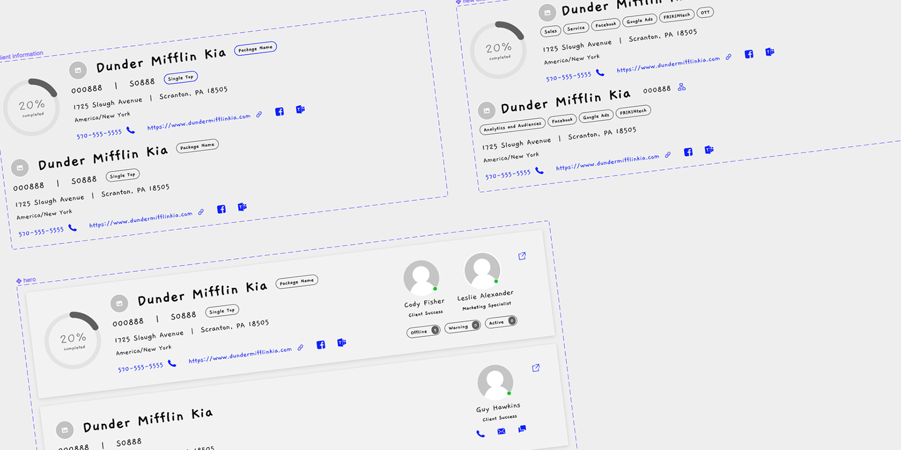Viewport: 901px width, 450px height.
Task: Click 570-555-5555 number in Analytics and Audiences card
Action: (507, 174)
